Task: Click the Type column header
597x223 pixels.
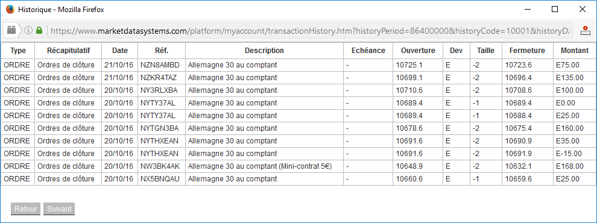Action: [x=17, y=51]
